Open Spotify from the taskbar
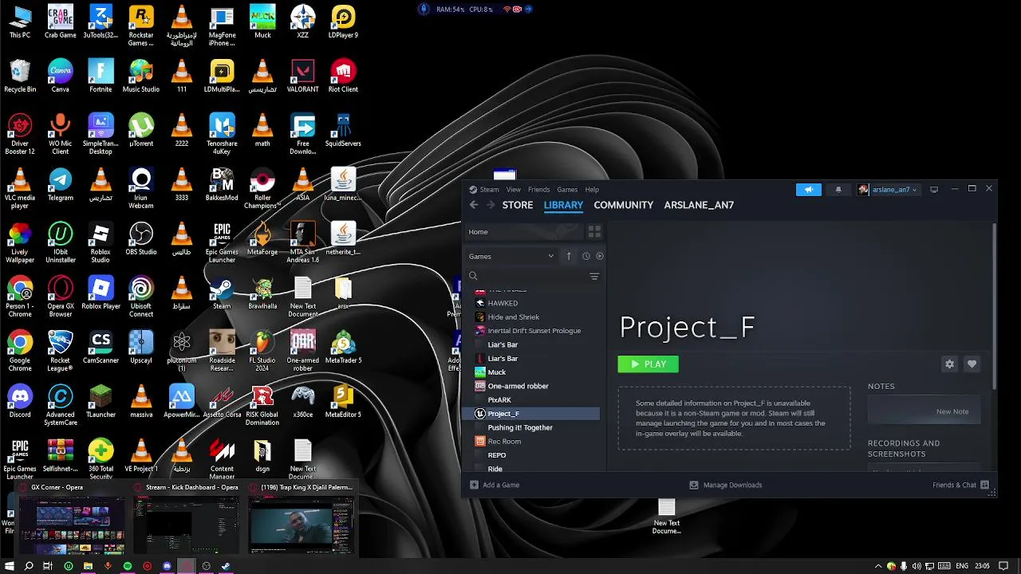 coord(128,566)
